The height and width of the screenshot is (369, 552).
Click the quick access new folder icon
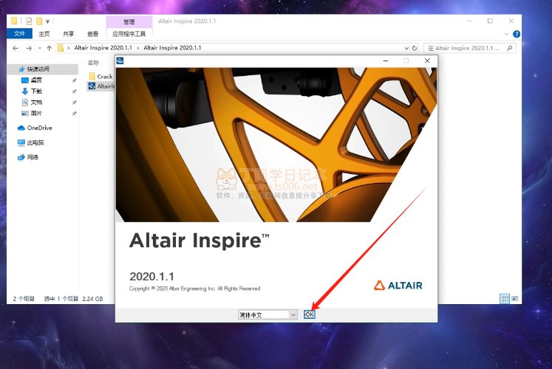pyautogui.click(x=39, y=21)
